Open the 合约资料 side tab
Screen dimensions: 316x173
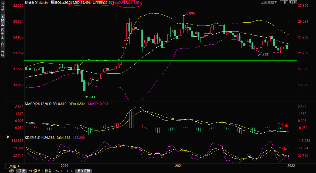click(2, 49)
